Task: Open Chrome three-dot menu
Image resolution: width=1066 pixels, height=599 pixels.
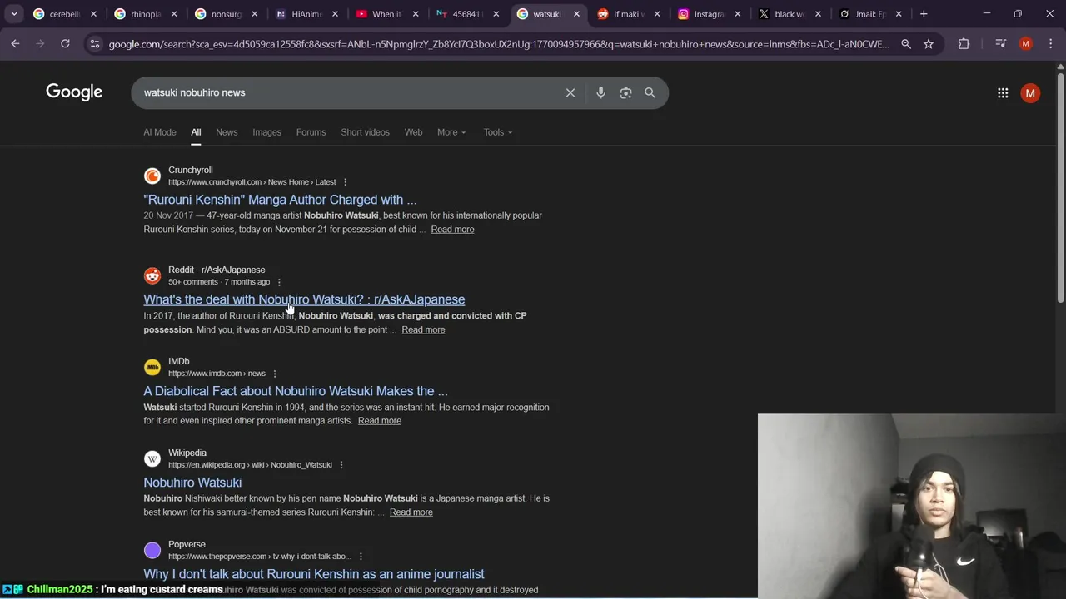Action: [x=1050, y=44]
